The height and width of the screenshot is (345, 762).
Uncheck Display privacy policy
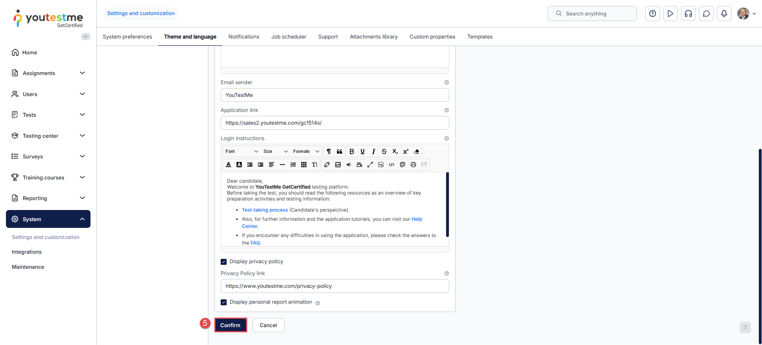(224, 262)
